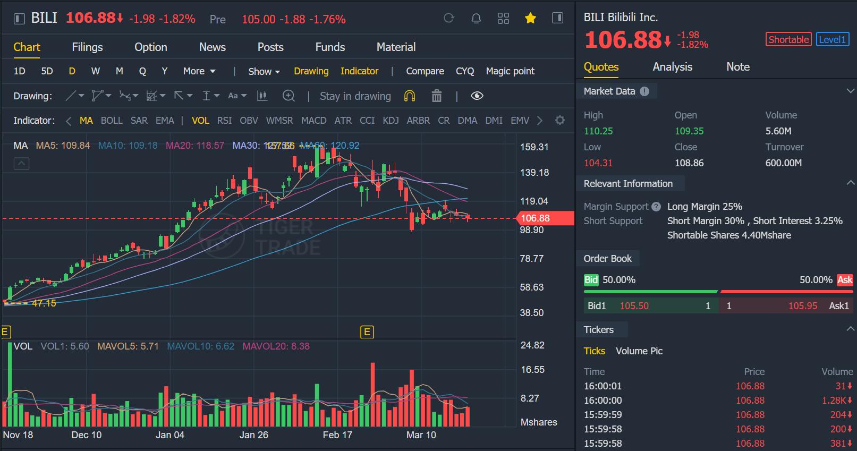857x451 pixels.
Task: Open the multi-chart grid layout
Action: click(x=503, y=19)
